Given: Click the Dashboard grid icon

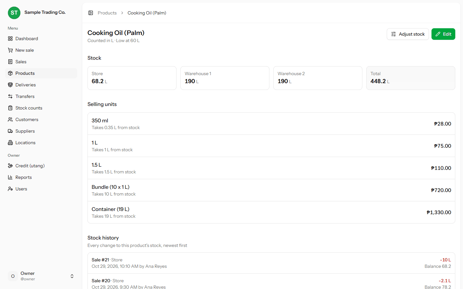Looking at the screenshot, I should point(10,39).
